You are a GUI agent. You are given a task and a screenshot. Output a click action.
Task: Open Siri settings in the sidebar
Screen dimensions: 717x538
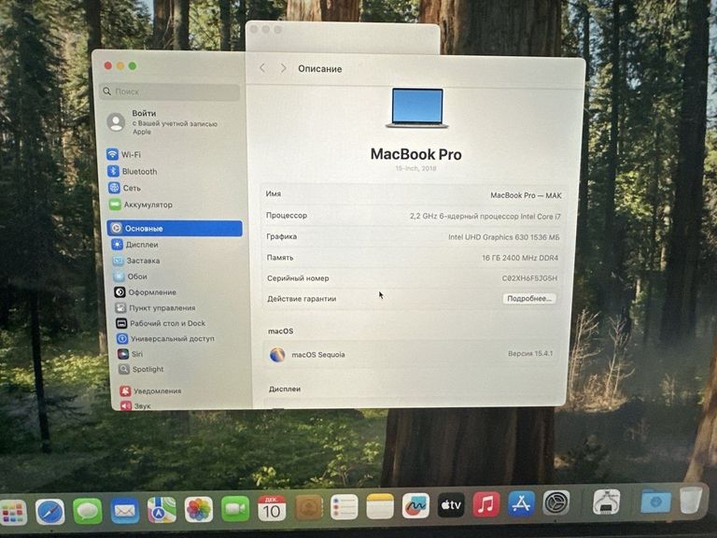[131, 354]
